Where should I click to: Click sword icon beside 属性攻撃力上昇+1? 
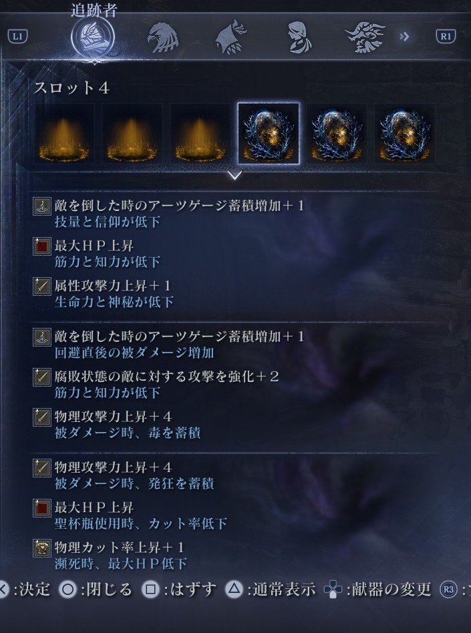pos(42,286)
